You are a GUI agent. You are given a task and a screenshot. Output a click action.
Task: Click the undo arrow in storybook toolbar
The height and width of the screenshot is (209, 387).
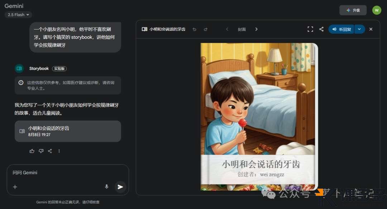pyautogui.click(x=195, y=29)
